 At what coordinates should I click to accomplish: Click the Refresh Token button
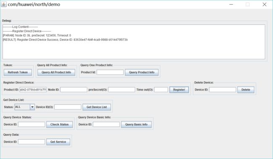pyautogui.click(x=18, y=72)
